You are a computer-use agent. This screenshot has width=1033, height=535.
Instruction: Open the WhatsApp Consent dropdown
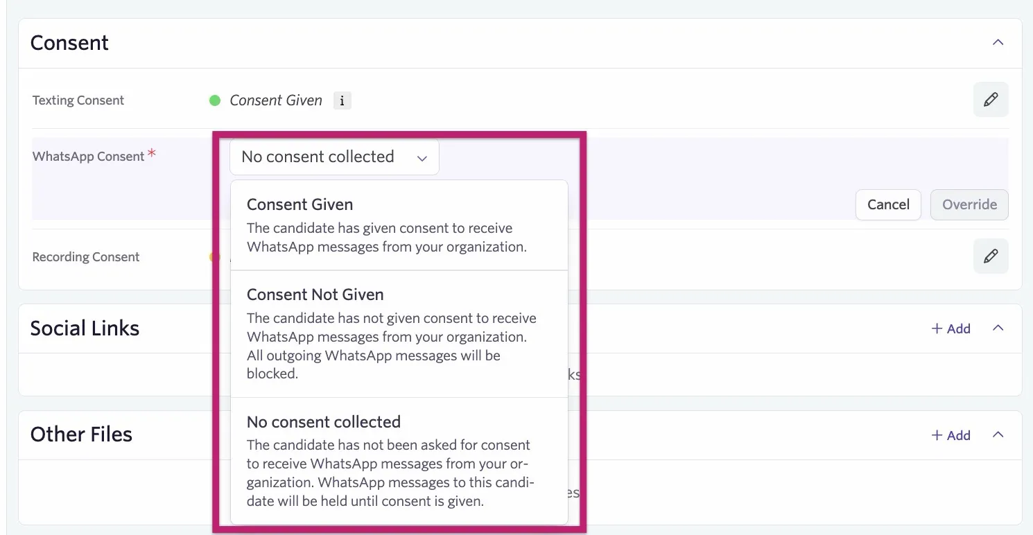(x=334, y=157)
